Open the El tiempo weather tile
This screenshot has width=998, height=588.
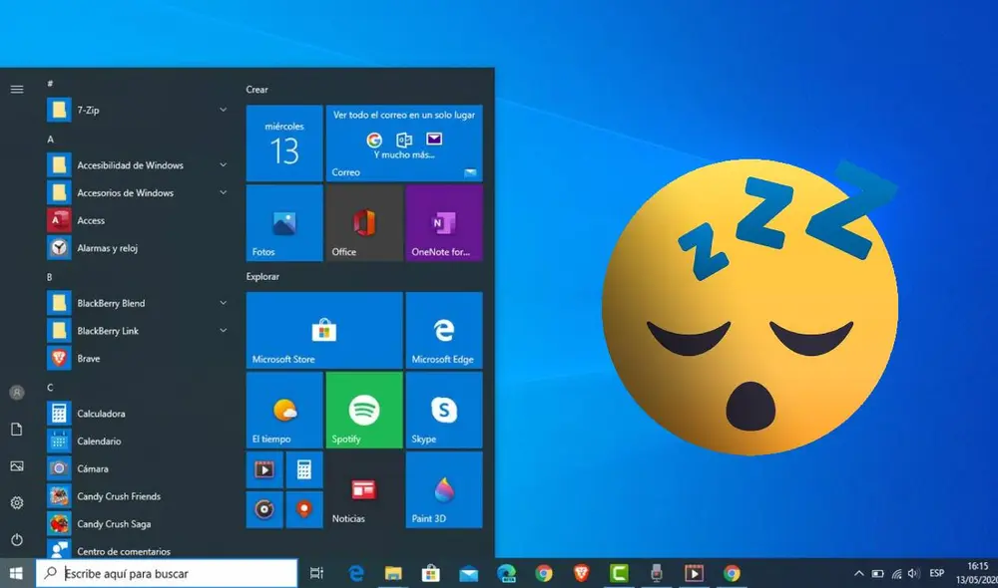tap(283, 410)
